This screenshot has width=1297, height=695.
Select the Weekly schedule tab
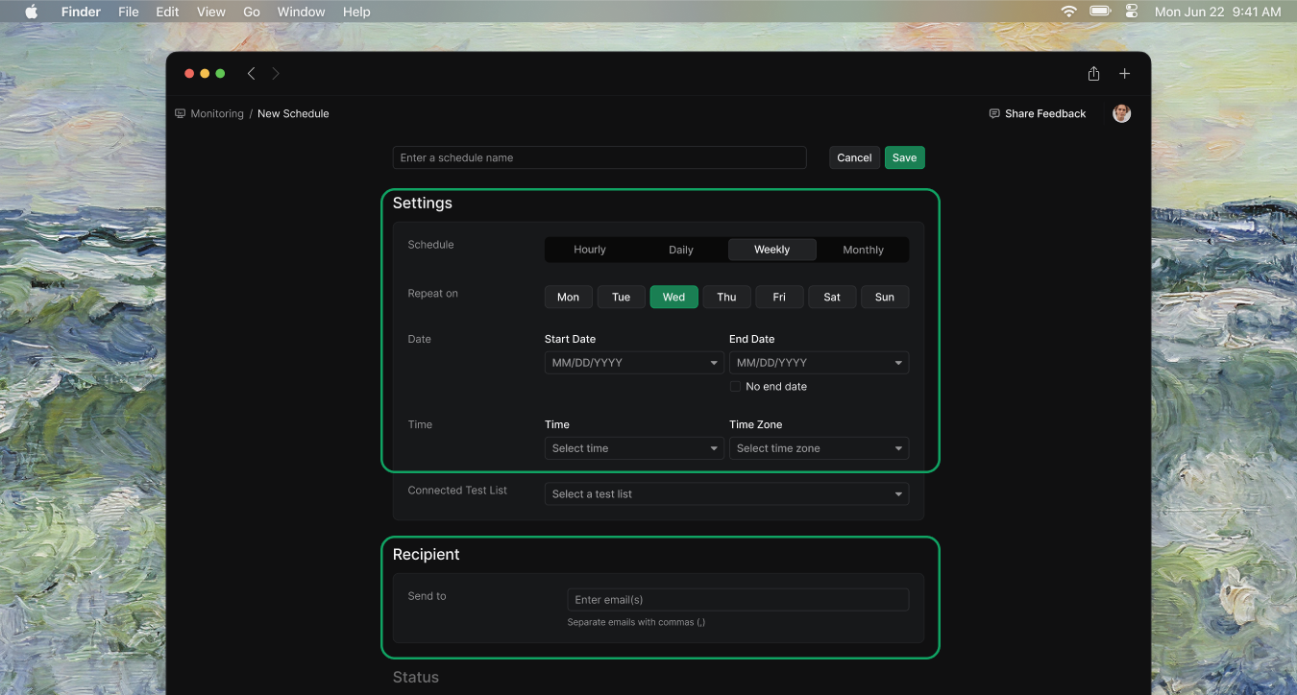772,250
